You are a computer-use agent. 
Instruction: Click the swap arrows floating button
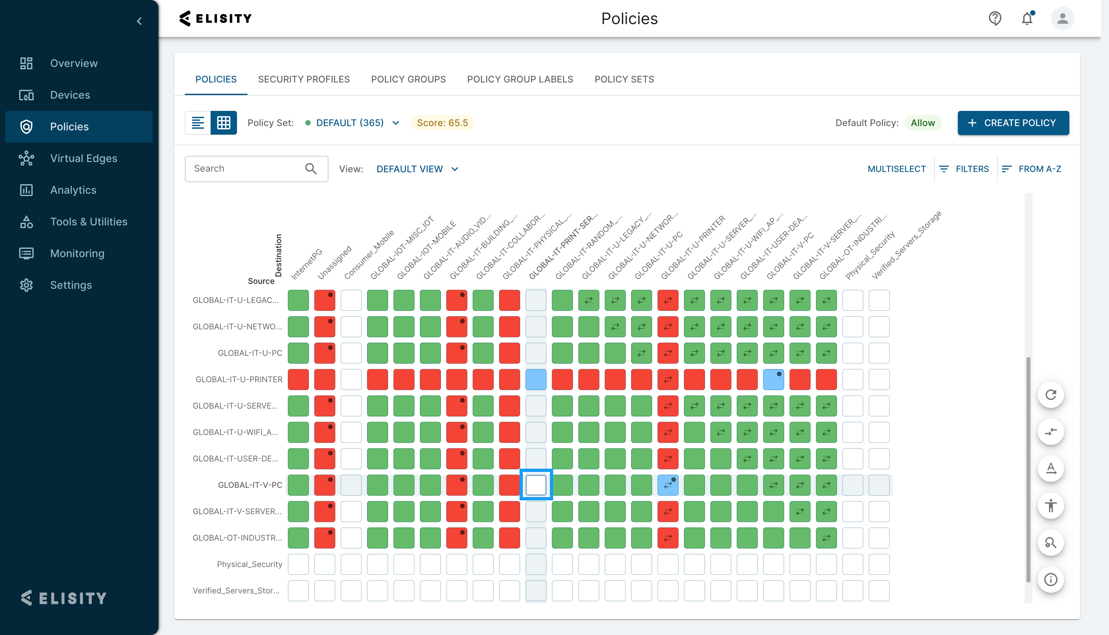tap(1051, 432)
